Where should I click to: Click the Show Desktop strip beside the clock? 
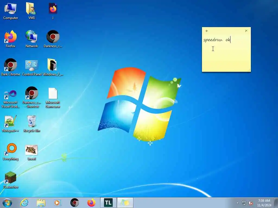coord(276,203)
